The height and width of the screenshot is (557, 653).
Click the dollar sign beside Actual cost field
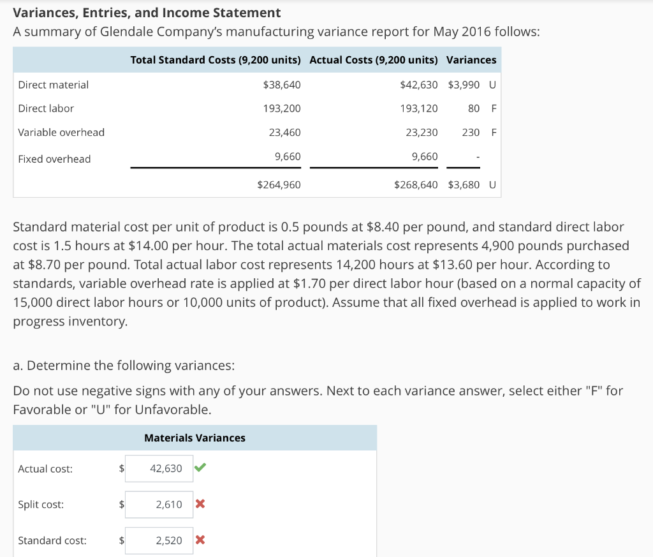pos(121,468)
